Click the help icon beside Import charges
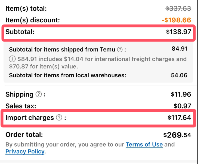Screen dimensions: 198x164 (x=59, y=117)
